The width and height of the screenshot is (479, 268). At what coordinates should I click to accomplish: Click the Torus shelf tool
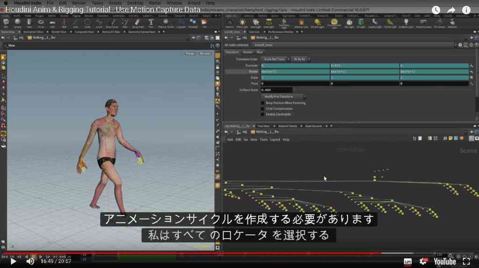pyautogui.click(x=41, y=23)
